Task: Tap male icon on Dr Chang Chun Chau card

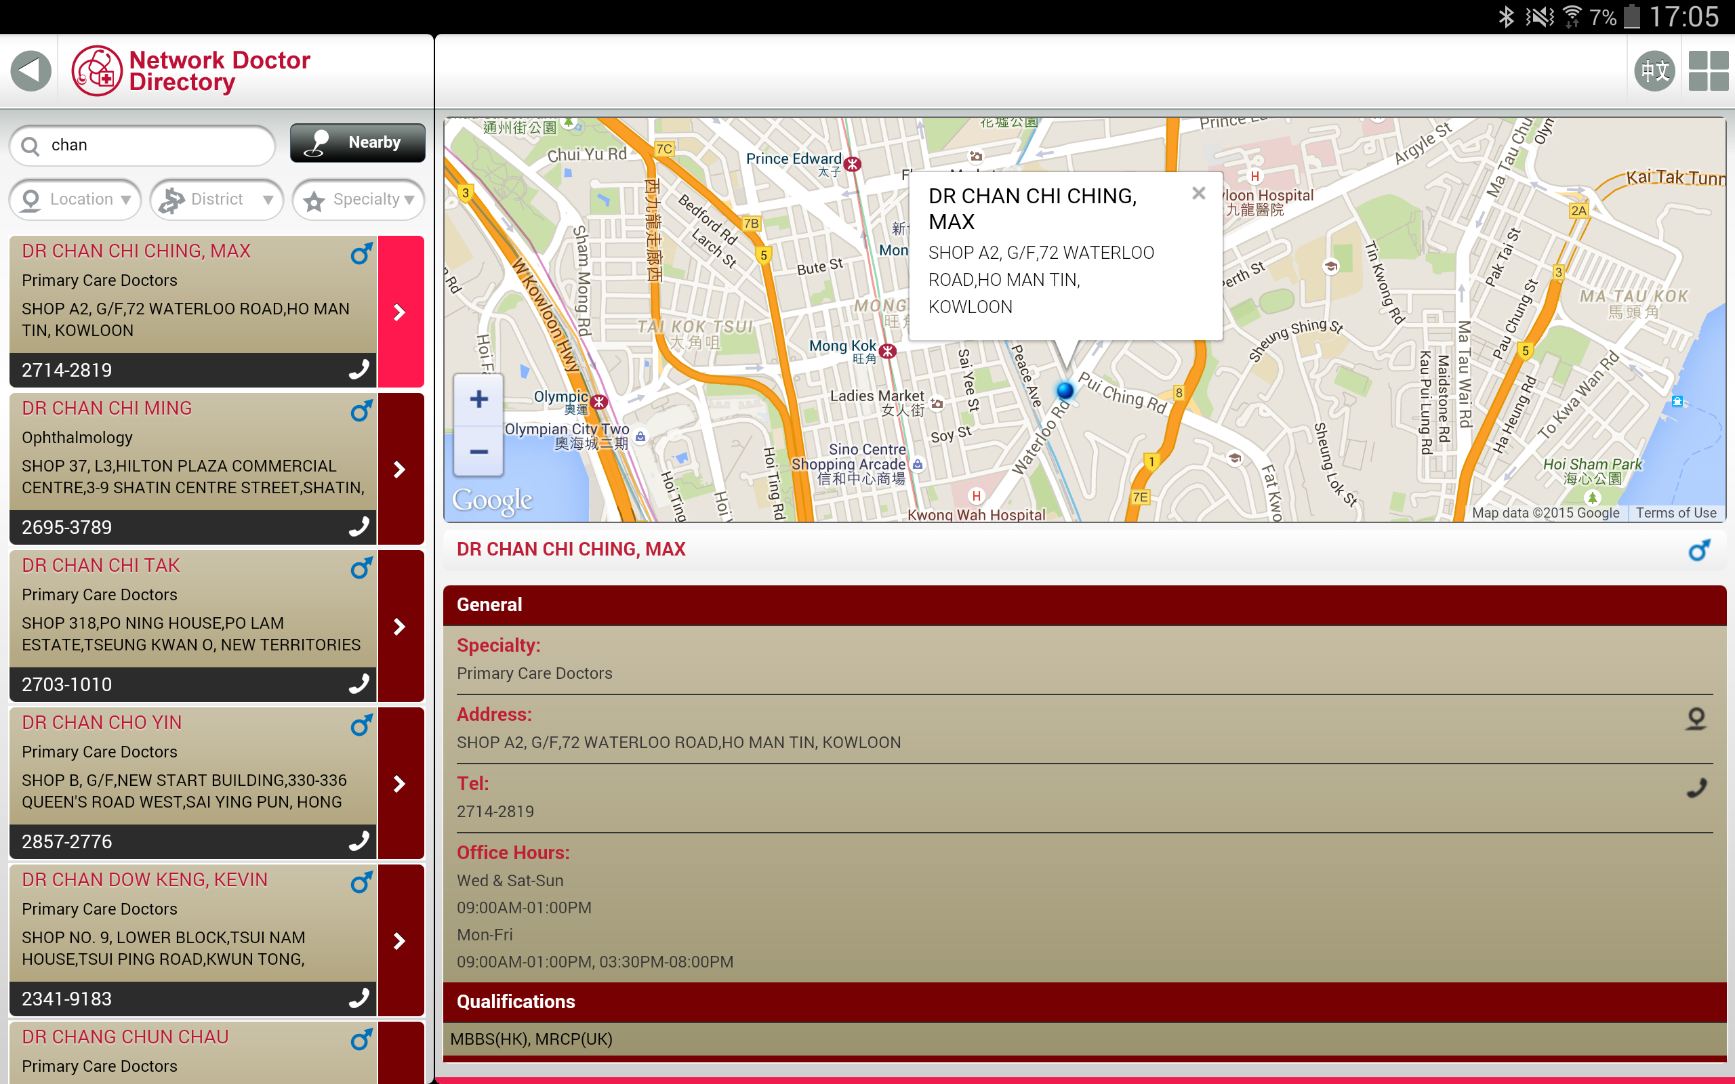Action: [x=361, y=1038]
